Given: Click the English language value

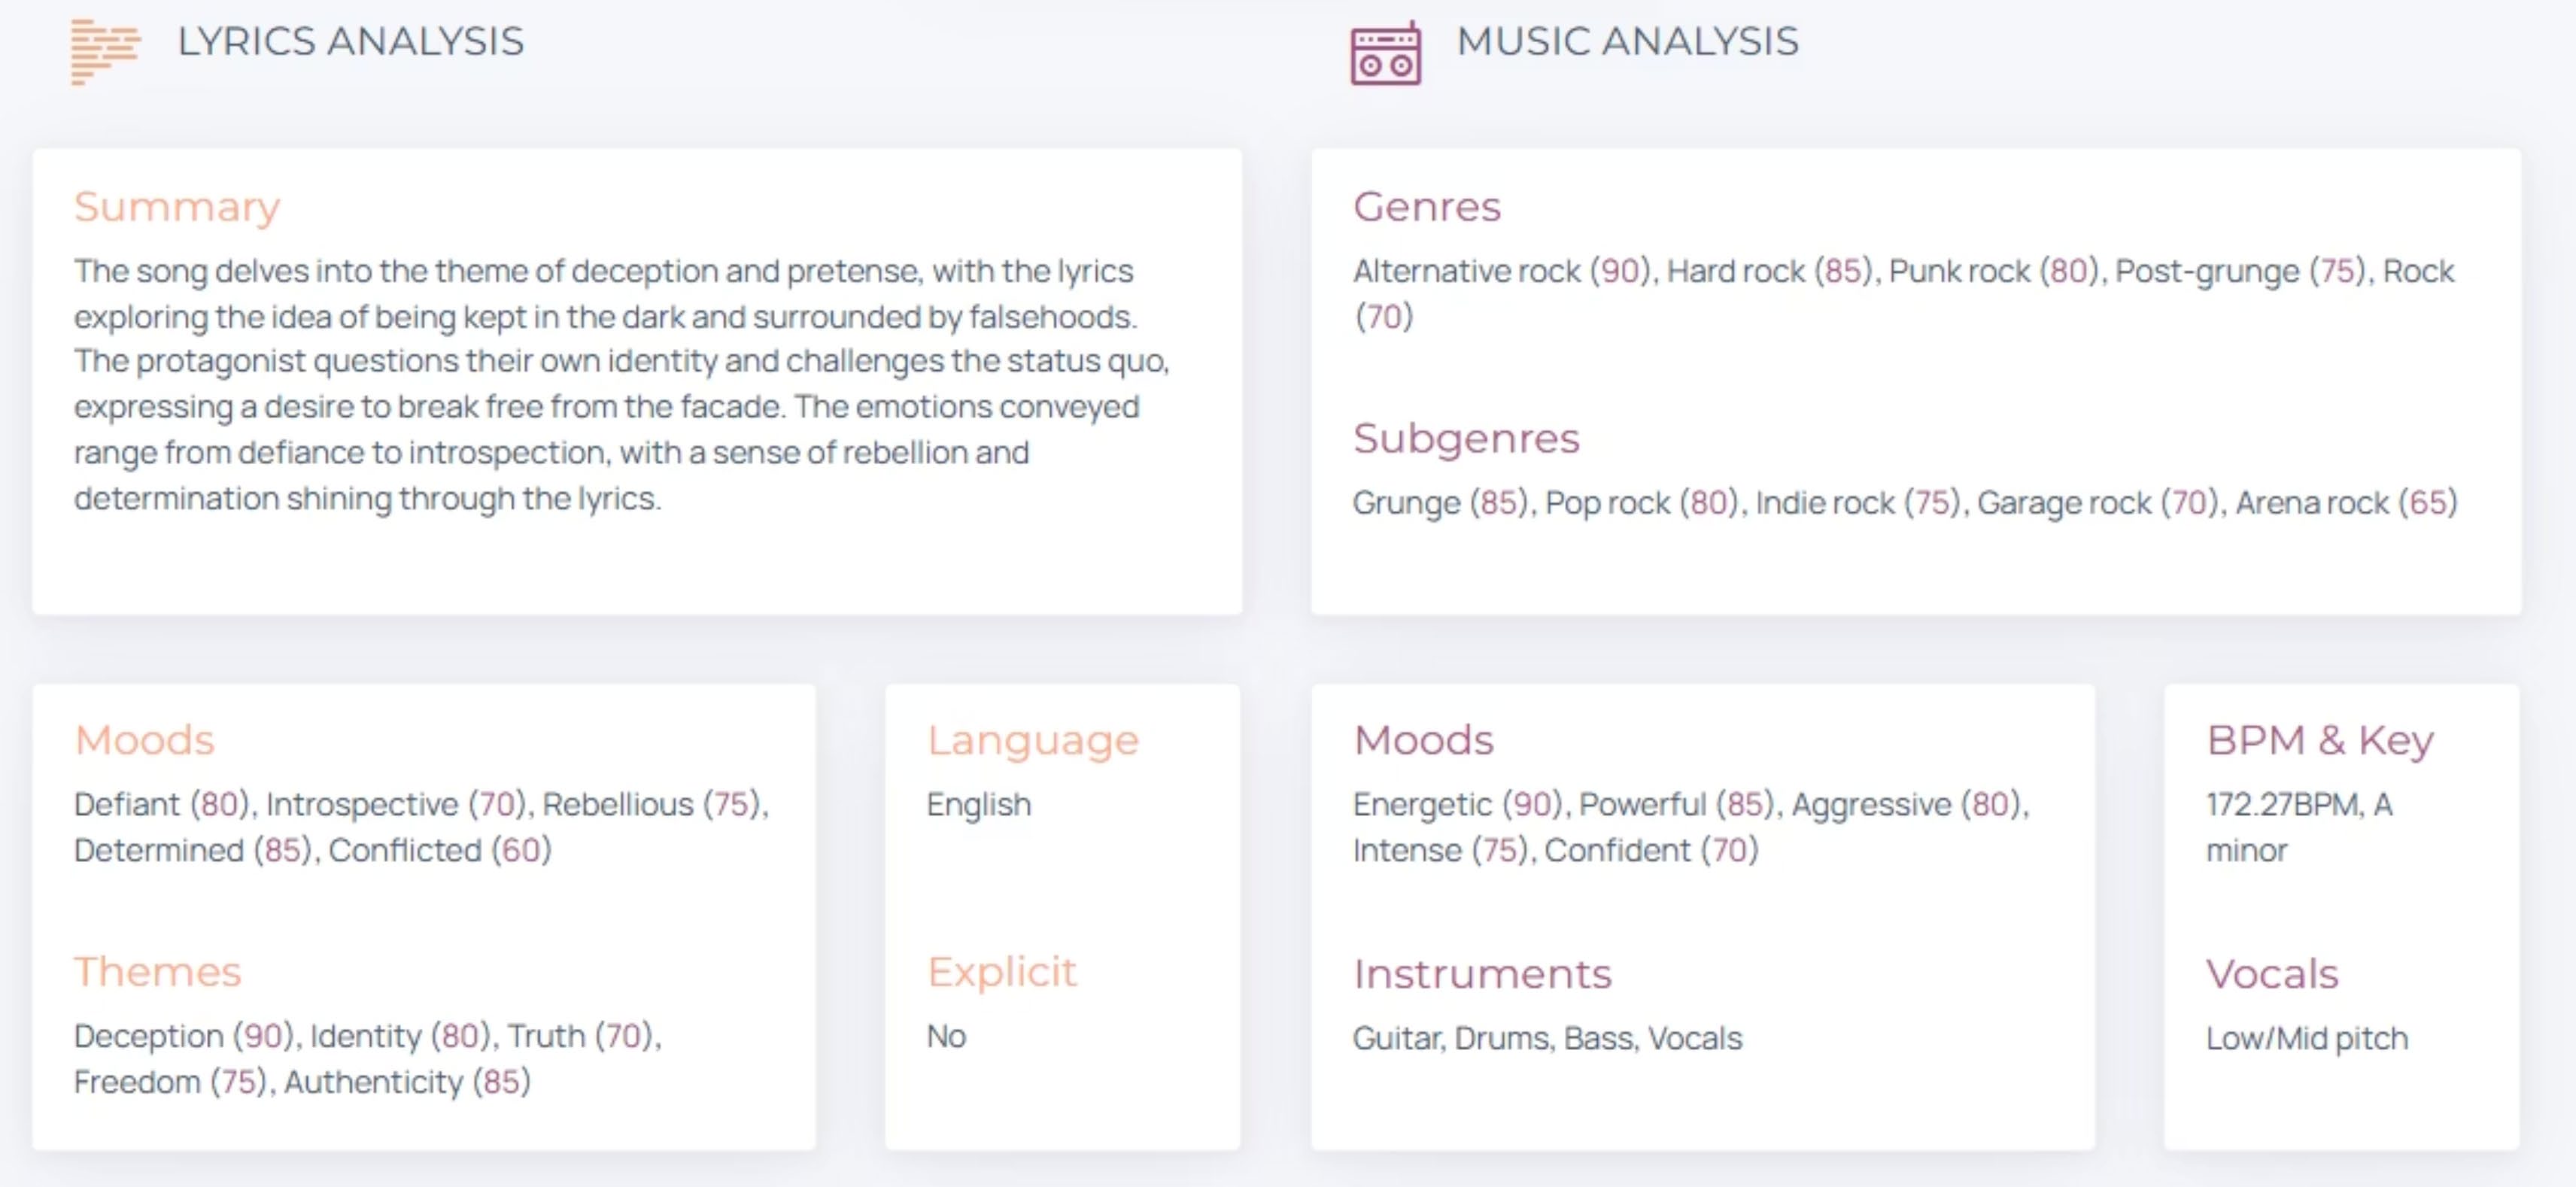Looking at the screenshot, I should coord(978,804).
